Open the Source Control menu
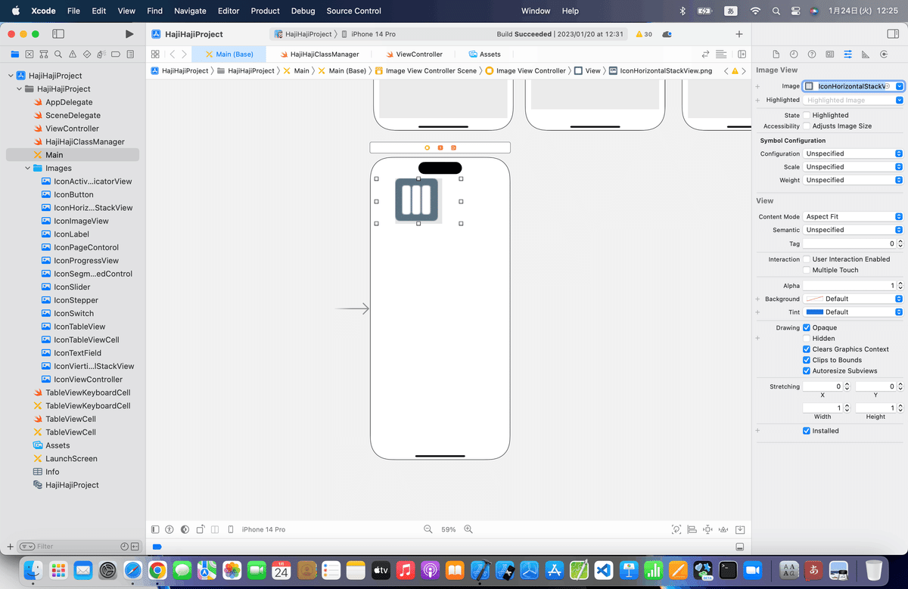Screen dimensions: 908x589 (354, 11)
